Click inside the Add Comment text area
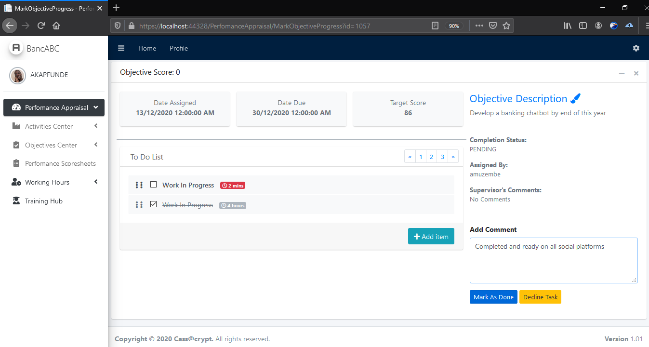The image size is (649, 347). click(553, 260)
